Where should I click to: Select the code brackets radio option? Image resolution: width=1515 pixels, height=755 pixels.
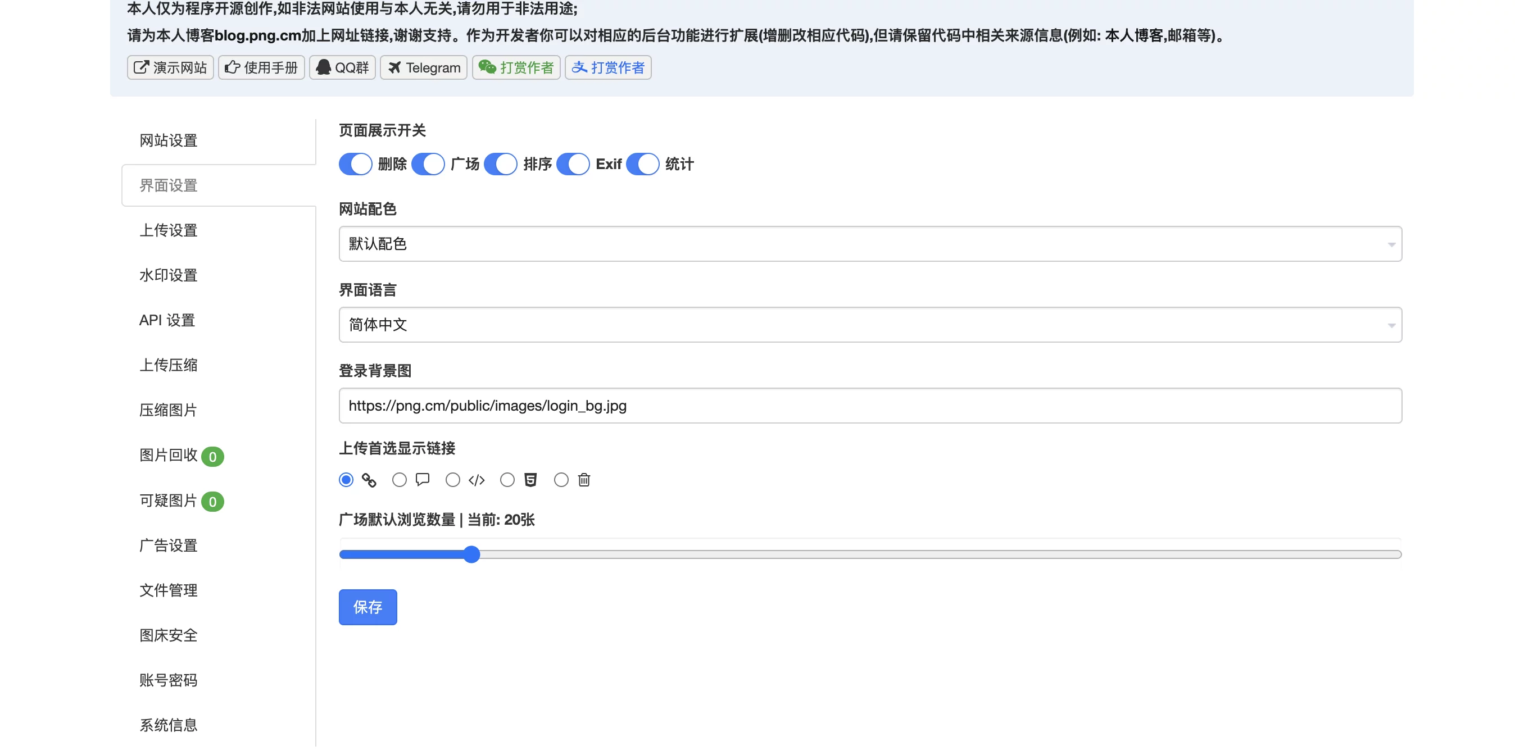[x=453, y=480]
